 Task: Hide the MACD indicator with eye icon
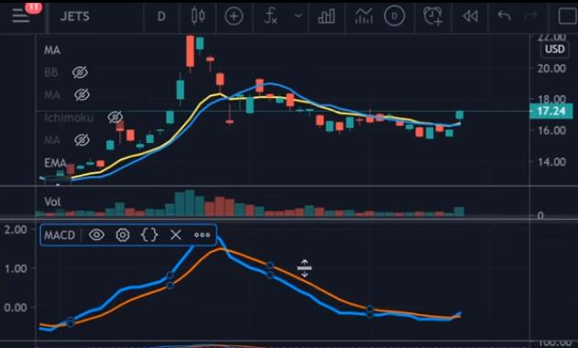pos(96,234)
